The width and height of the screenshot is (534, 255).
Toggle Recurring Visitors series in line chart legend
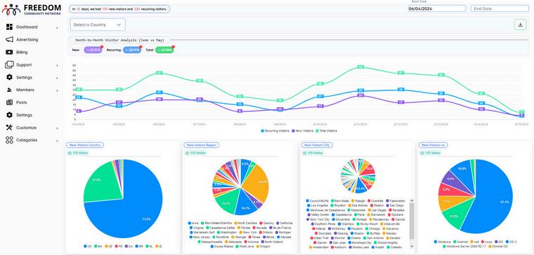275,131
